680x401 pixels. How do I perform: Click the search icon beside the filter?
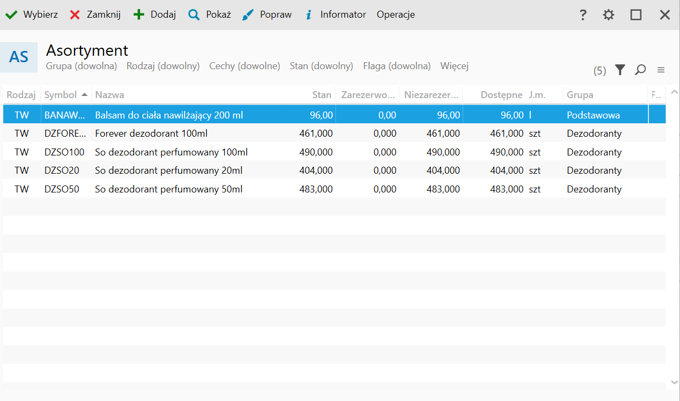coord(640,70)
